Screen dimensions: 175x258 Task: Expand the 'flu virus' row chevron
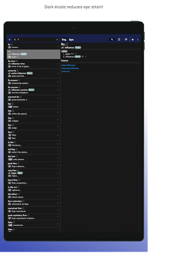pos(58,64)
